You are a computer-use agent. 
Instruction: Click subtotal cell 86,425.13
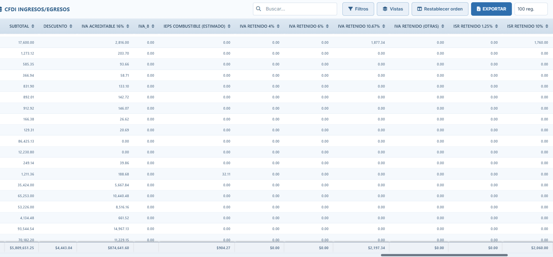[x=26, y=141]
